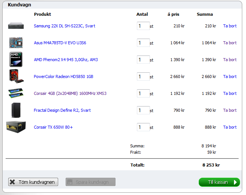Edit quantity field for PowerColor Radeon HD5850

click(x=143, y=76)
